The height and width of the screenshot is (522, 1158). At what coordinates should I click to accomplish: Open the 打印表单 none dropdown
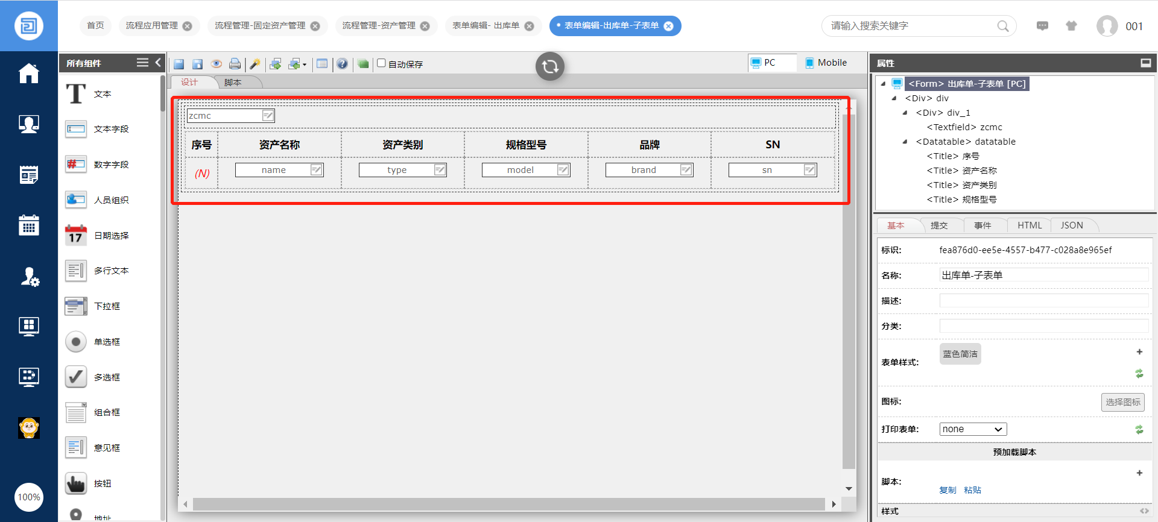pyautogui.click(x=973, y=429)
